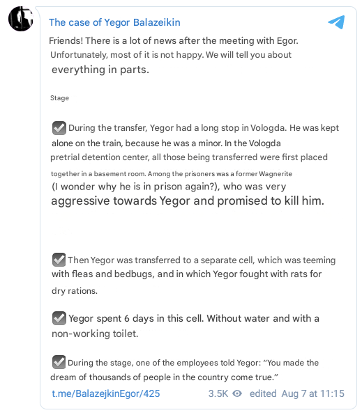Click check mark before 'During the transfer'
This screenshot has height=415, width=362.
59,128
